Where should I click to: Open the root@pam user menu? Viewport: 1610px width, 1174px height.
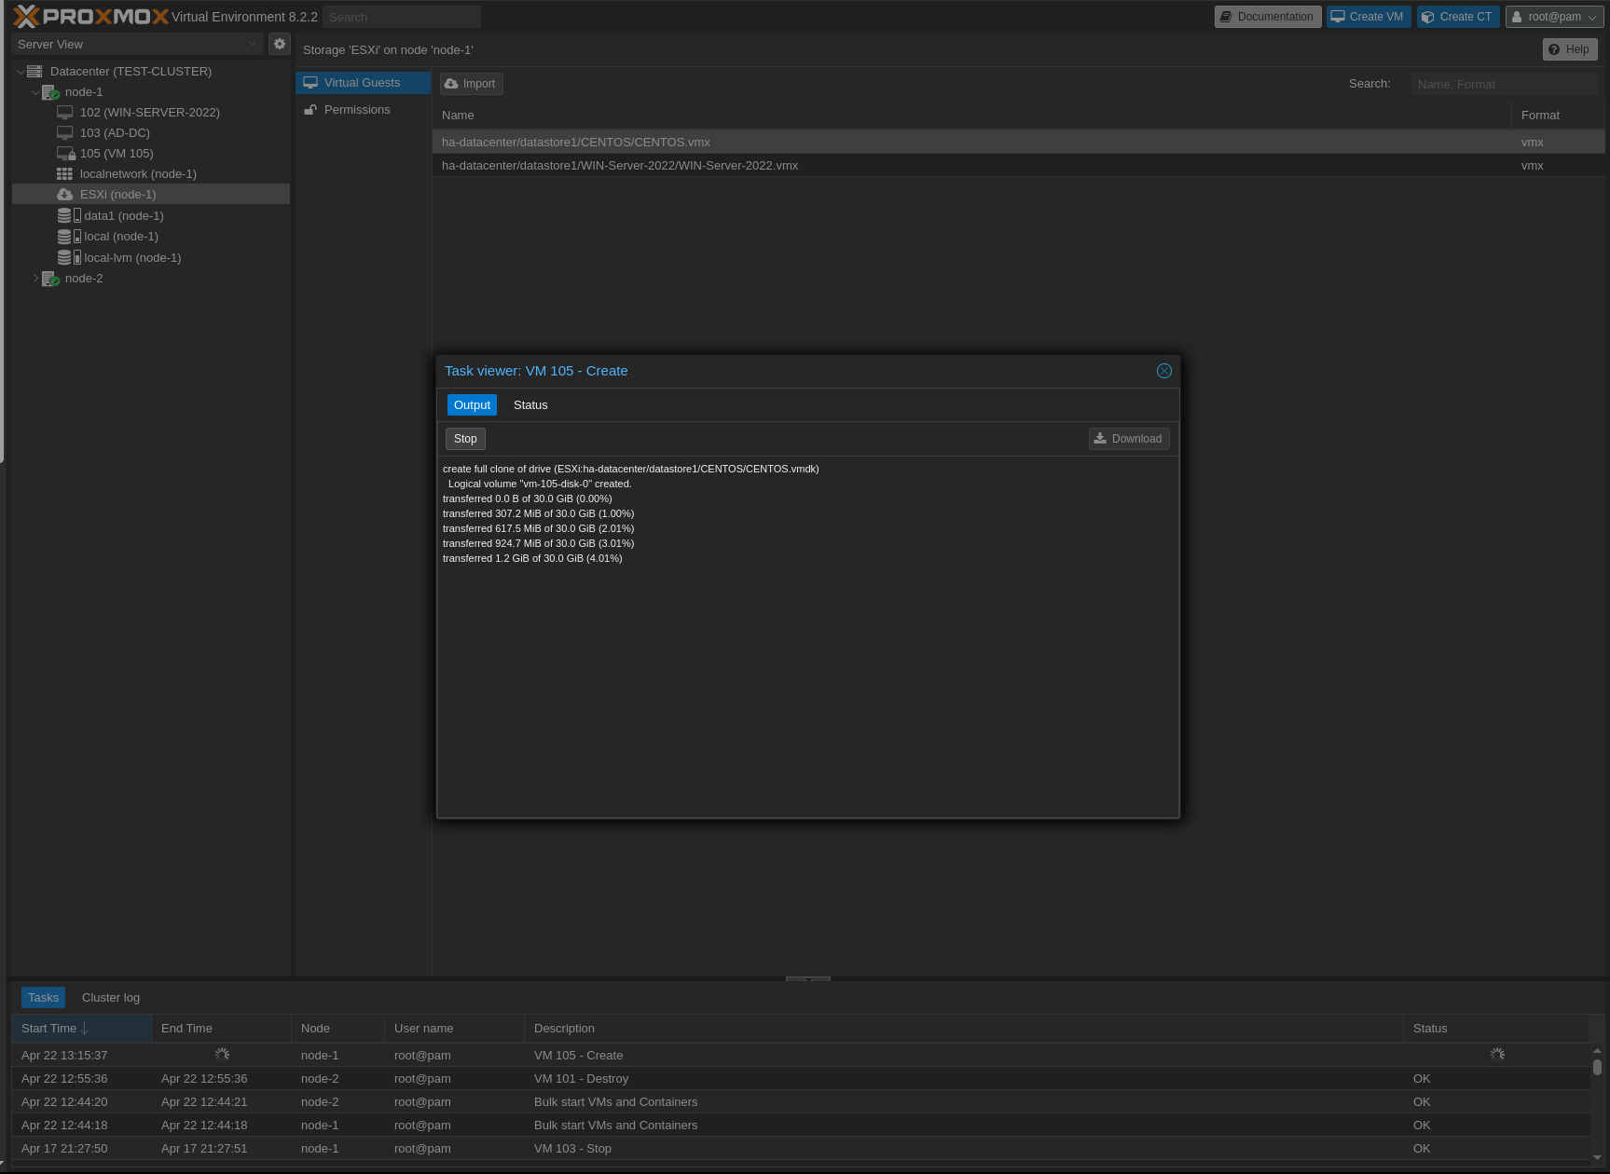pyautogui.click(x=1552, y=17)
